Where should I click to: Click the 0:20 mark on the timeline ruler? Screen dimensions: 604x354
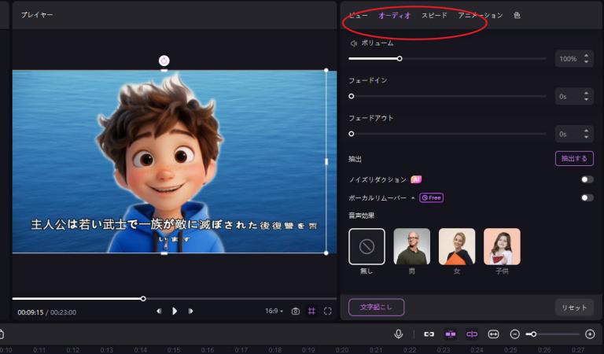tap(342, 350)
